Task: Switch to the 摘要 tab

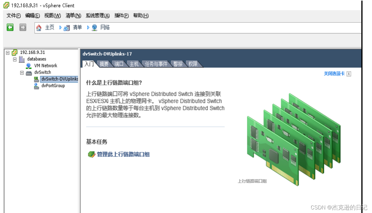Action: (104, 64)
